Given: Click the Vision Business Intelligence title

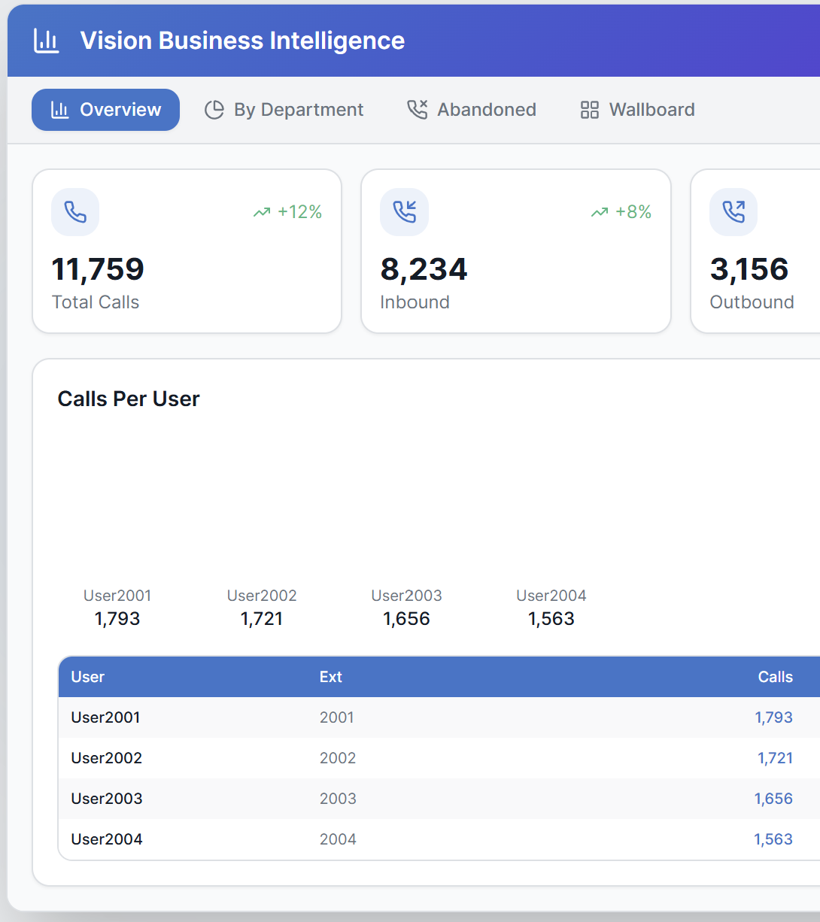Looking at the screenshot, I should [242, 41].
